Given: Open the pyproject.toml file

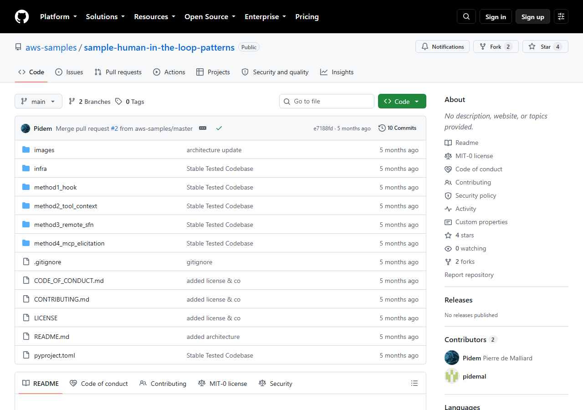Looking at the screenshot, I should coord(55,355).
